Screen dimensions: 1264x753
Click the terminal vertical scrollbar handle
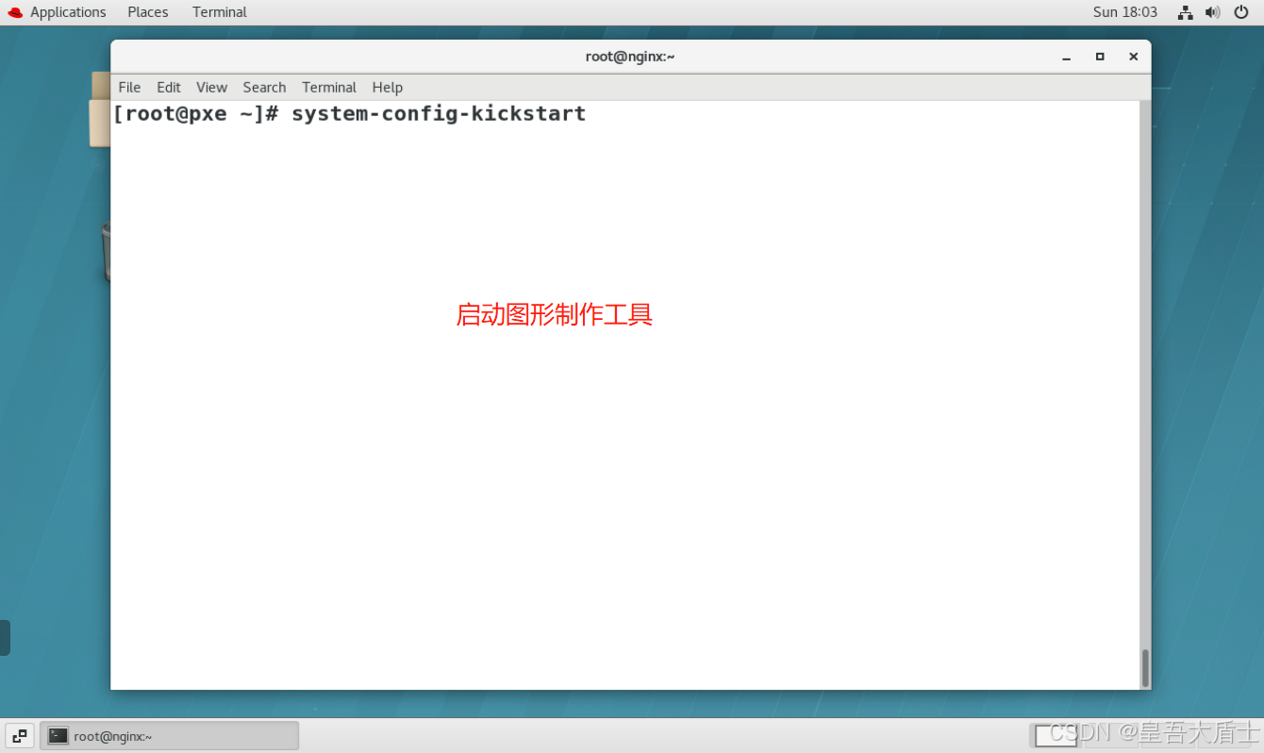pyautogui.click(x=1145, y=667)
